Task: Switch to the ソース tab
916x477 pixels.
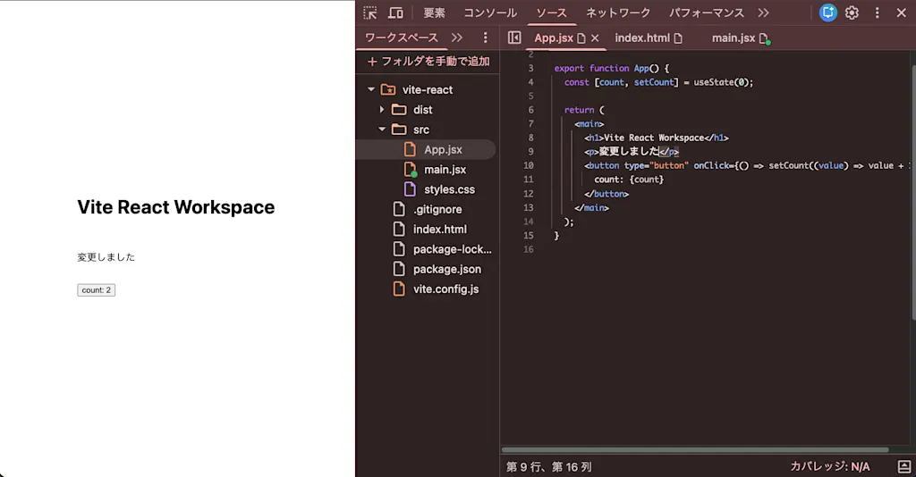Action: pos(551,13)
